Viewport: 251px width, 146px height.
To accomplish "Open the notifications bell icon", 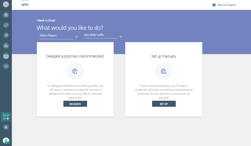I will tap(6, 127).
